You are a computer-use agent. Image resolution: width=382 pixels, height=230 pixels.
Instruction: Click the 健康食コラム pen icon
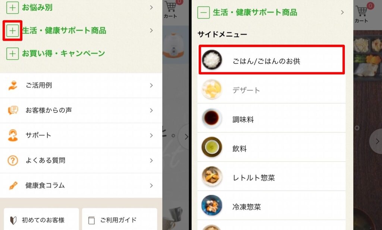pyautogui.click(x=13, y=185)
